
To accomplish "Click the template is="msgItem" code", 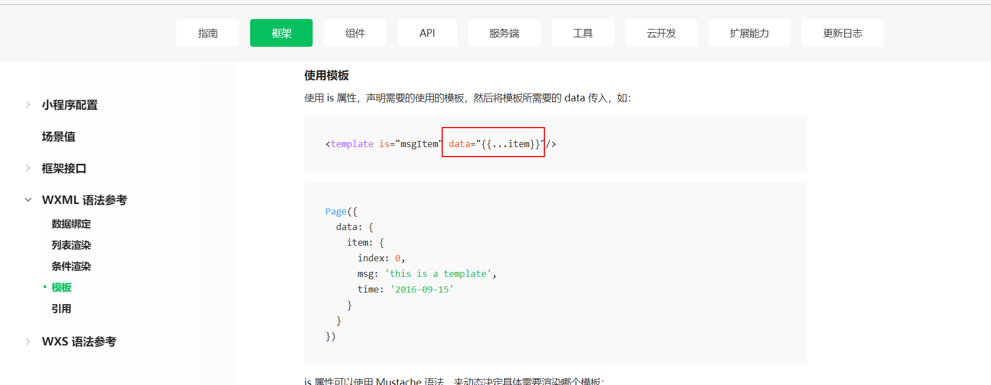I will tap(382, 144).
